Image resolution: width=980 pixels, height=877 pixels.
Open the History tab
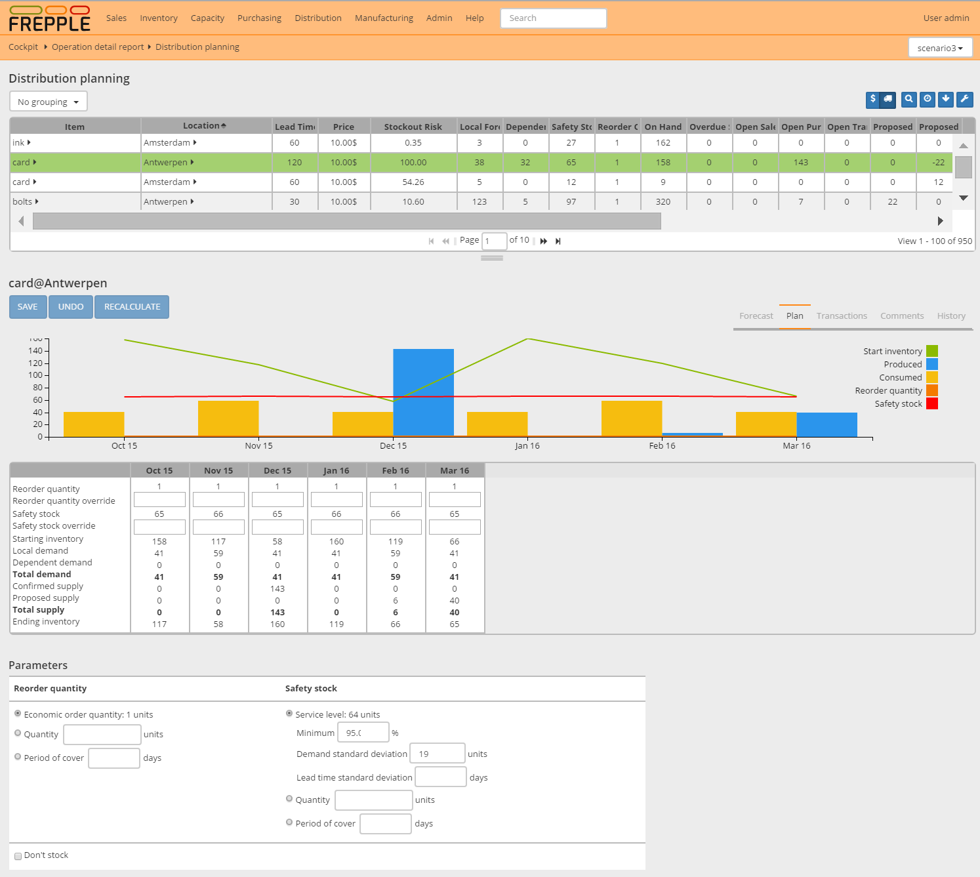pos(951,316)
